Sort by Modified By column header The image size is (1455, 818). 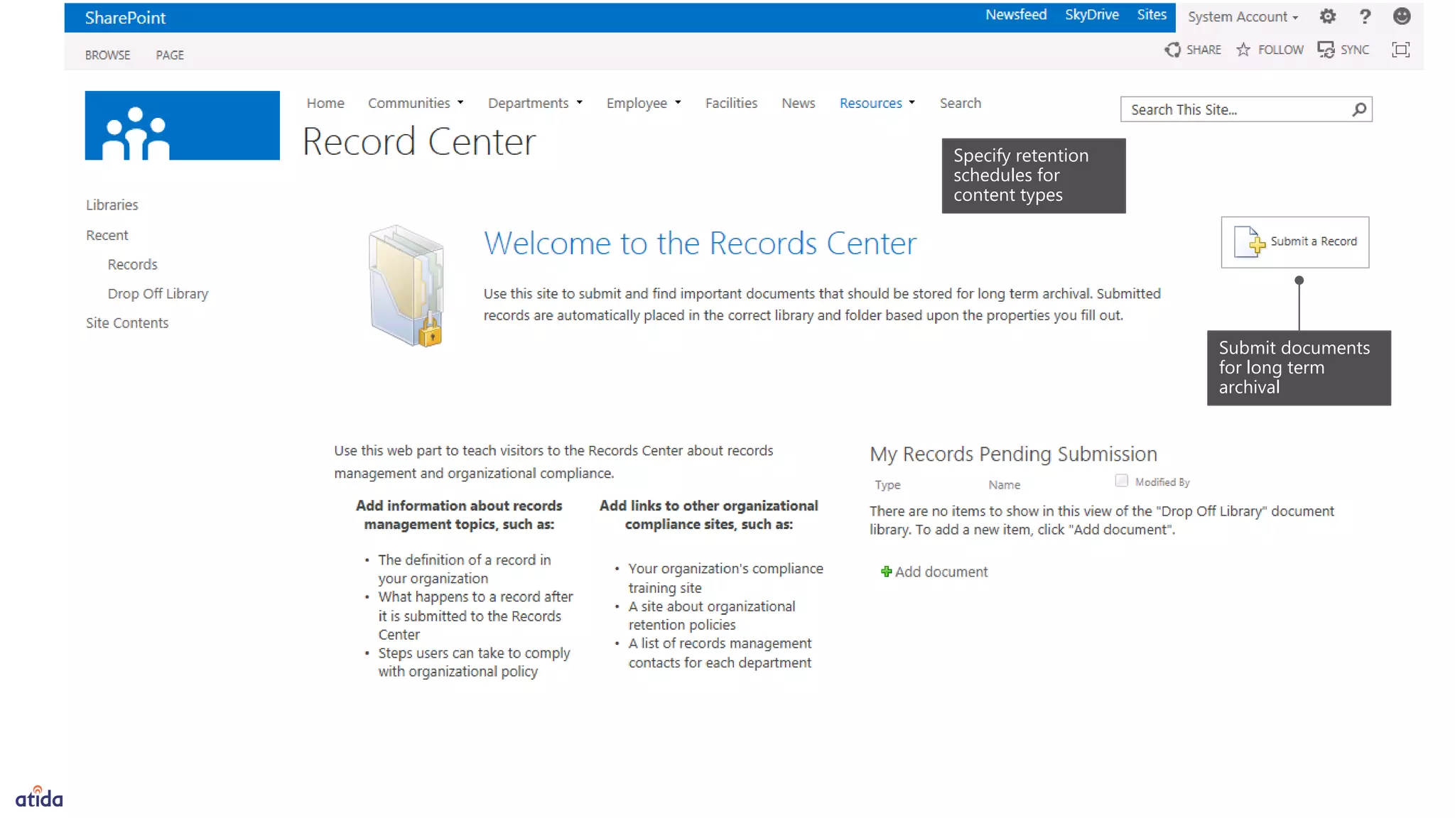1162,482
